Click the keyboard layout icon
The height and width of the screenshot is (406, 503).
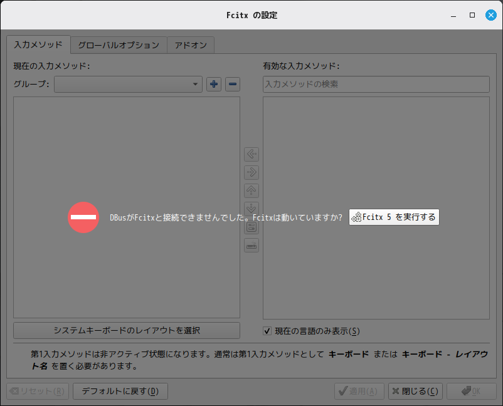[x=251, y=246]
